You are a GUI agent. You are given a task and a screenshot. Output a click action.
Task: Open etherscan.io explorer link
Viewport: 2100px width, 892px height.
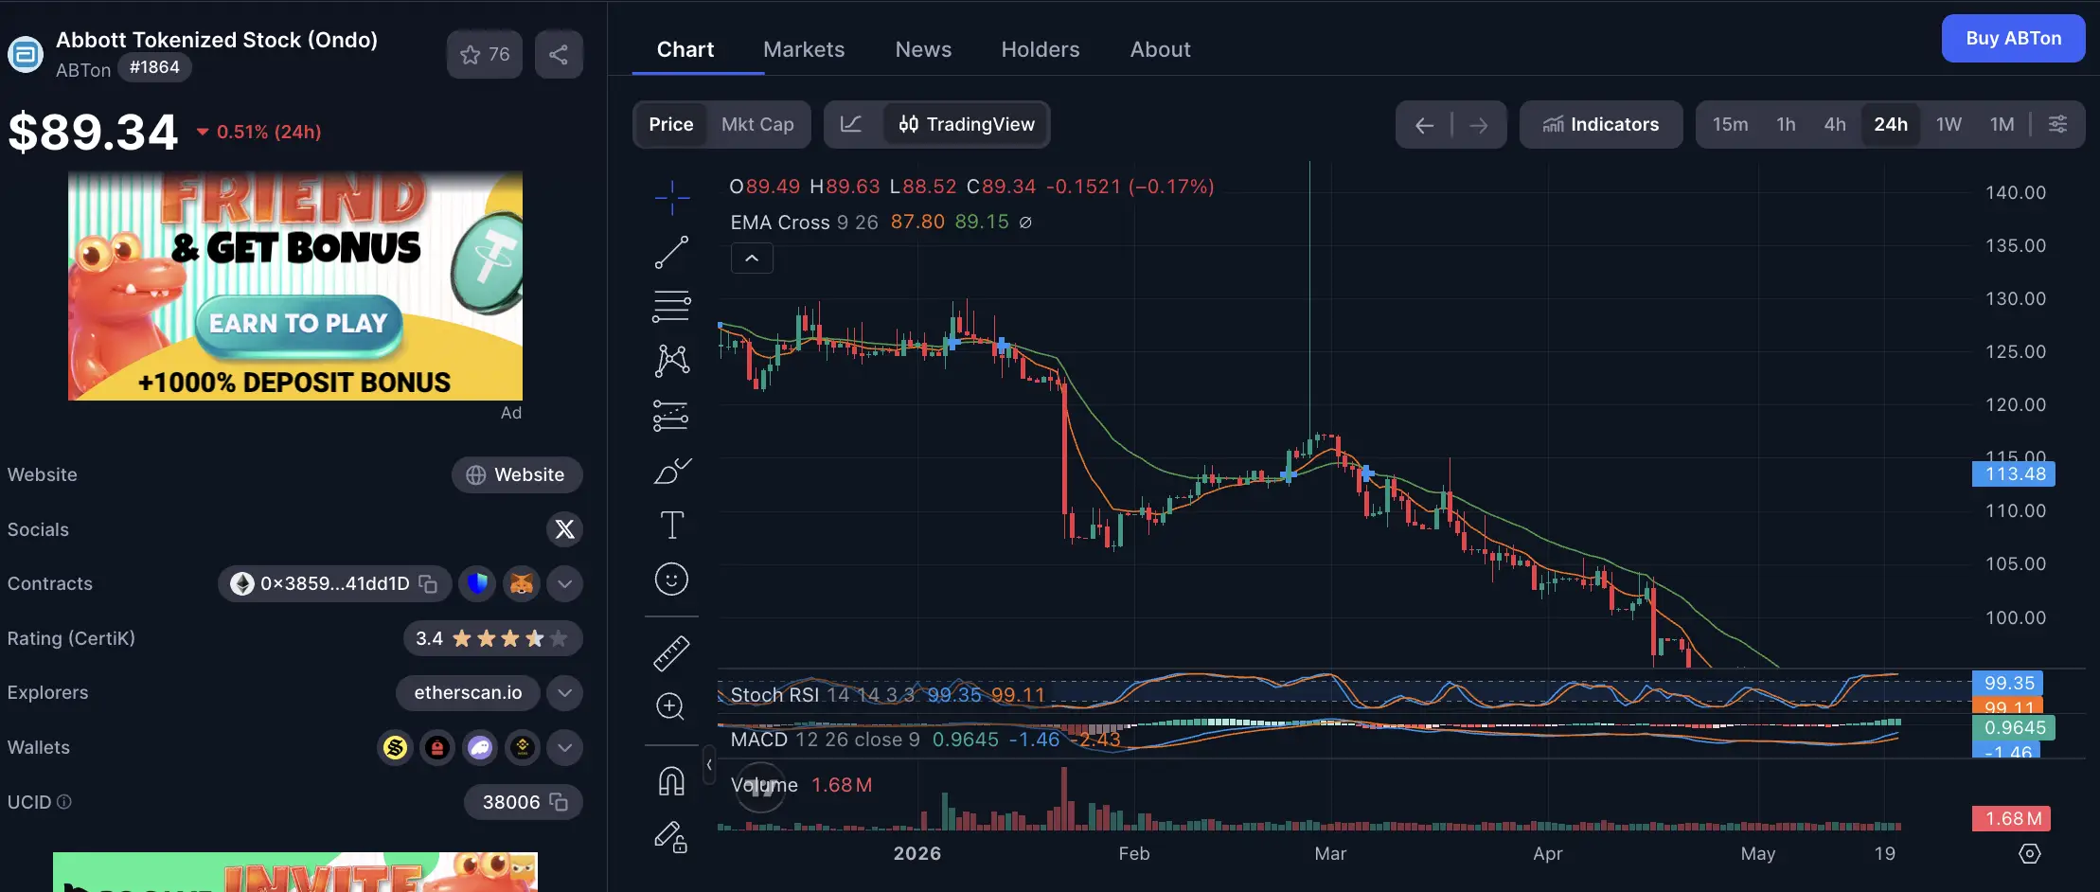[x=468, y=693]
